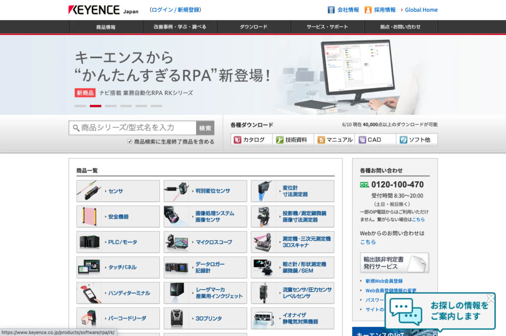Select the CAD download icon
The width and height of the screenshot is (506, 336).
coord(362,140)
